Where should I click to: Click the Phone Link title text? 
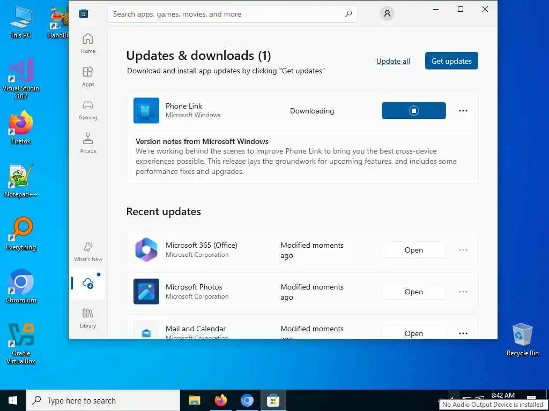coord(184,106)
